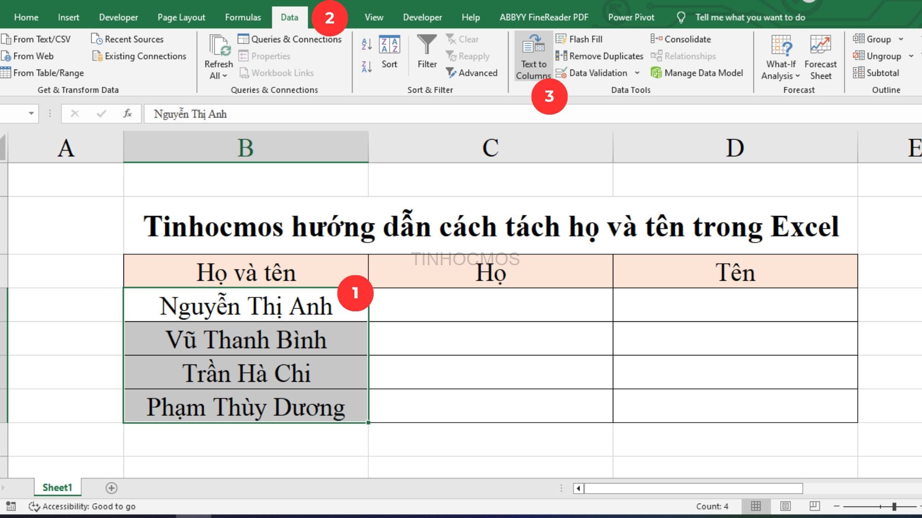This screenshot has width=922, height=518.
Task: Click Remove Duplicates
Action: pyautogui.click(x=599, y=56)
